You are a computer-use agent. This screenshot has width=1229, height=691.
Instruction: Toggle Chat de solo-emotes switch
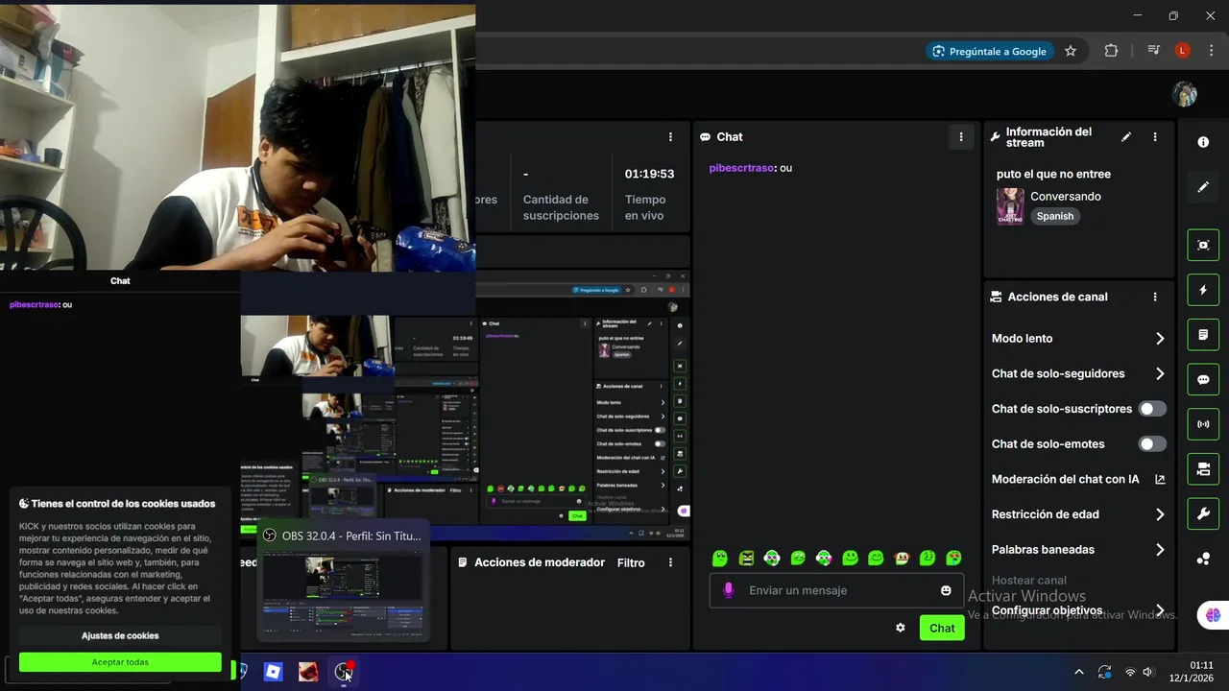pos(1152,444)
